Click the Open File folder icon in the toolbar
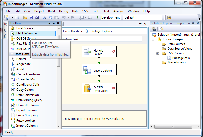 tap(25, 17)
